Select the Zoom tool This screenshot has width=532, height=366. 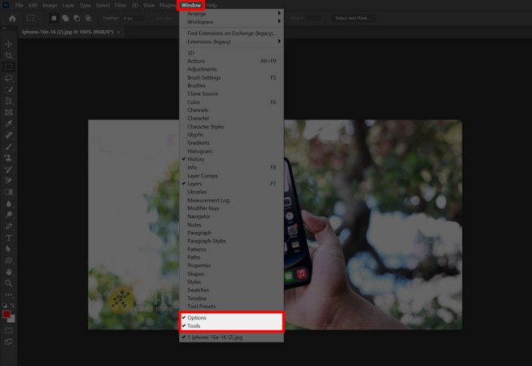pyautogui.click(x=9, y=283)
